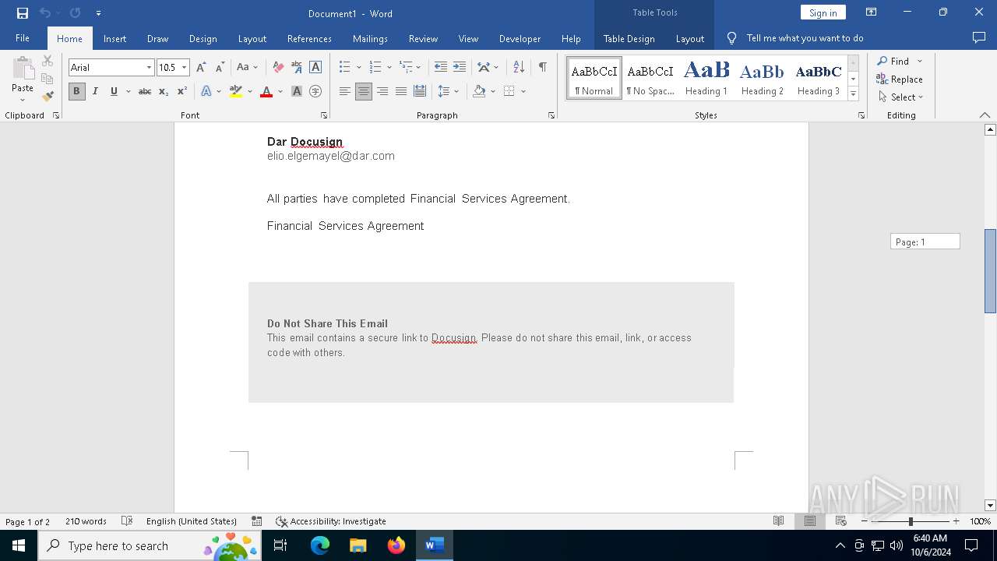Screen dimensions: 997x561
Task: Apply the Heading 1 style
Action: (x=706, y=78)
